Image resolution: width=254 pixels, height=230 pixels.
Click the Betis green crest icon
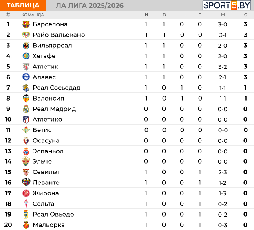[26, 130]
